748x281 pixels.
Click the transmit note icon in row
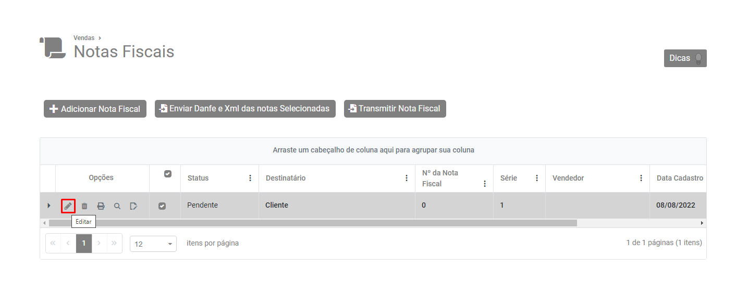click(133, 206)
